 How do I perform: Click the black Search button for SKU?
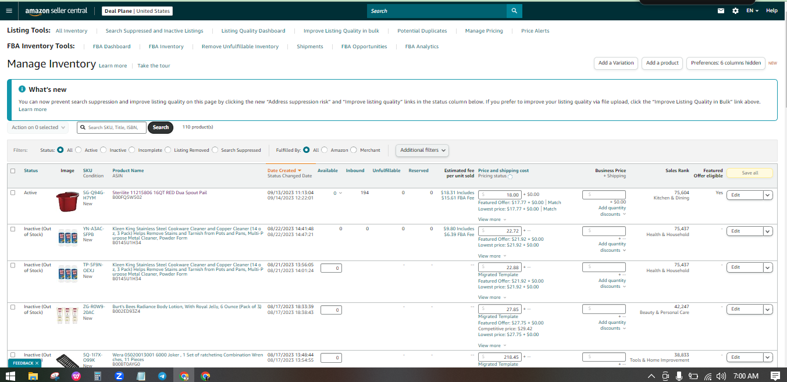coord(161,127)
